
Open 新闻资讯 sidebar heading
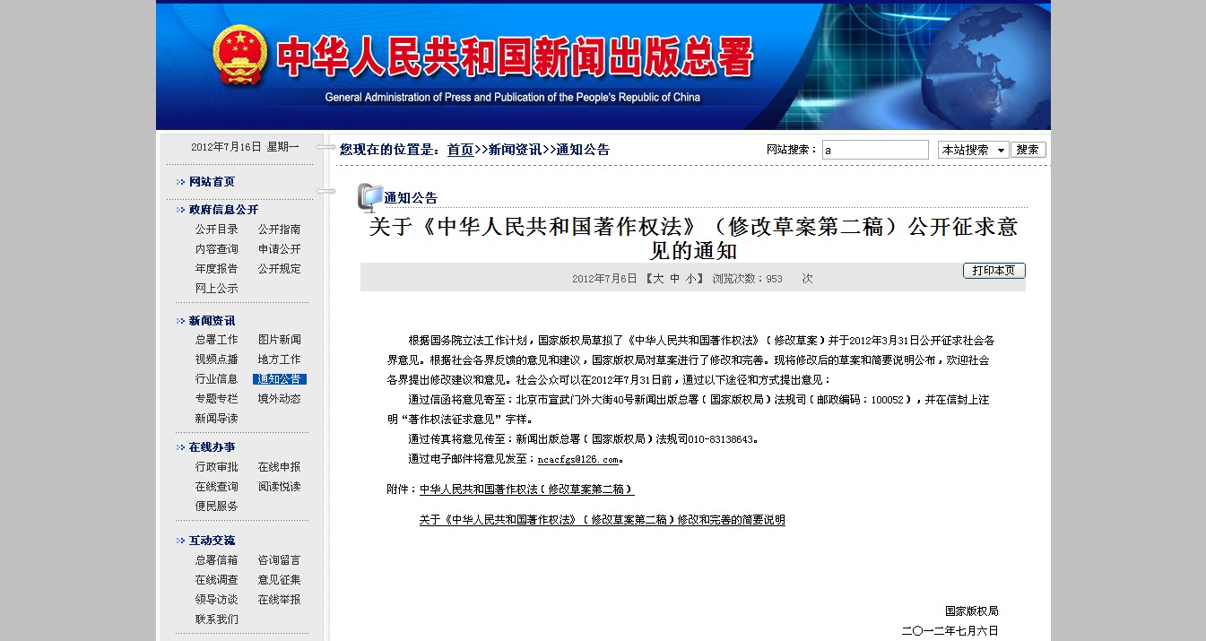tap(212, 321)
